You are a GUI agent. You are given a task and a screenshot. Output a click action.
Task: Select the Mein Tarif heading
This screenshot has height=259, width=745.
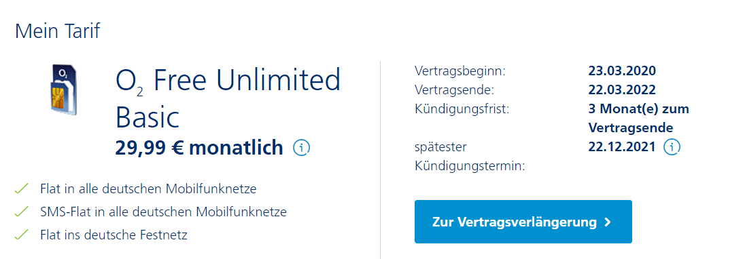[x=58, y=31]
